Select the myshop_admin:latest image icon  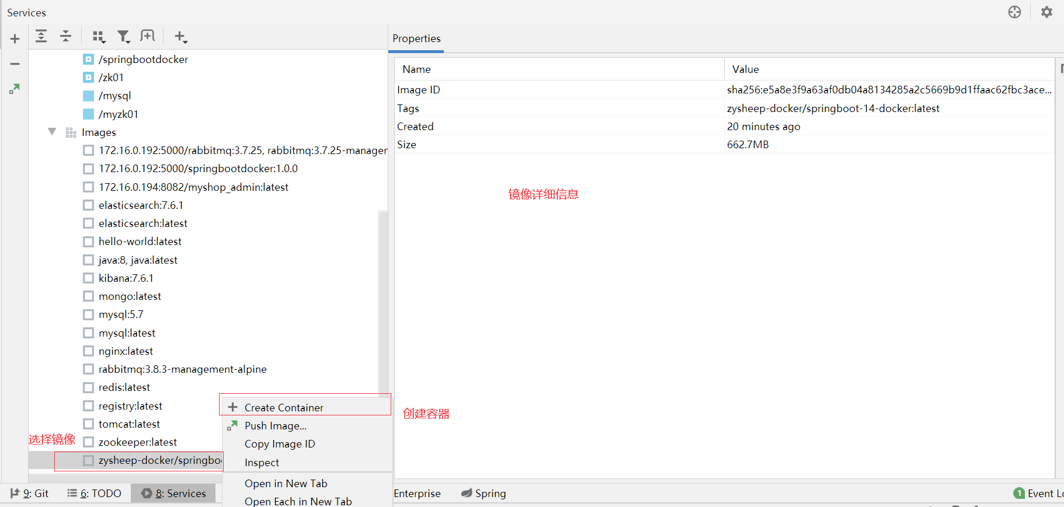coord(88,187)
